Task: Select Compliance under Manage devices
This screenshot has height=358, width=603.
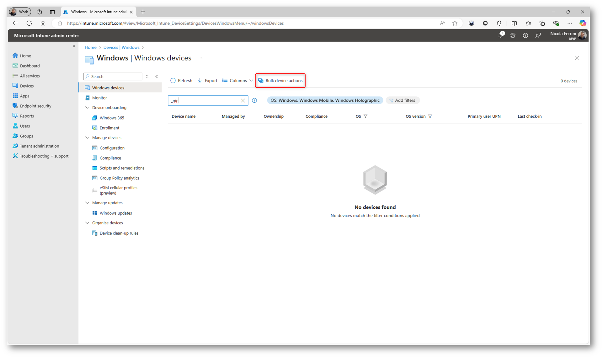Action: point(110,158)
